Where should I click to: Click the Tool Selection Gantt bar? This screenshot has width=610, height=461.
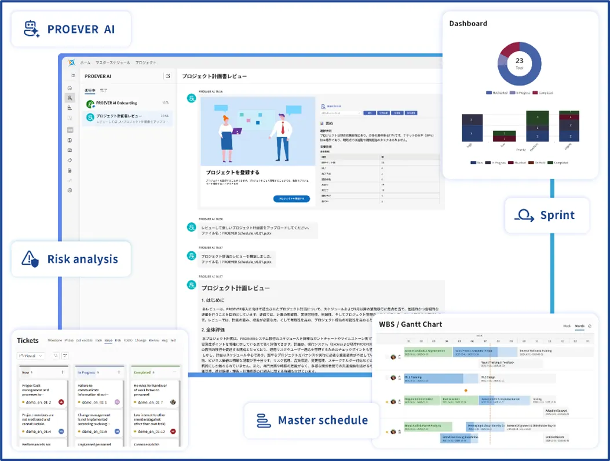pyautogui.click(x=459, y=400)
